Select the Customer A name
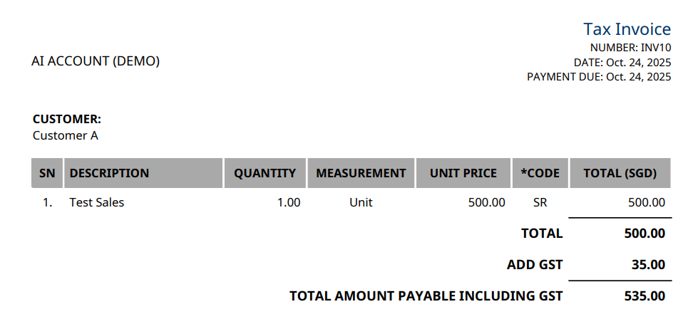This screenshot has width=688, height=324. 66,135
